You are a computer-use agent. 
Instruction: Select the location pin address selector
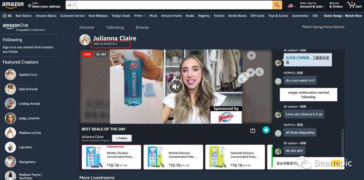coord(44,5)
